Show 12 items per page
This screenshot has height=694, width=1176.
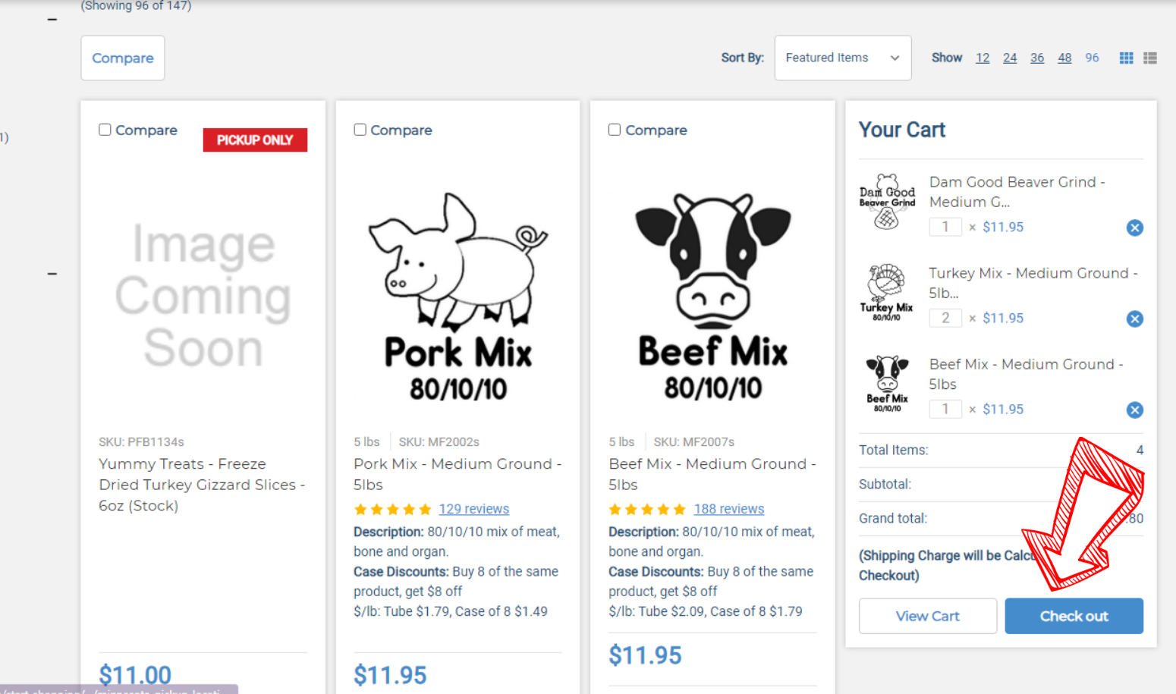tap(983, 58)
